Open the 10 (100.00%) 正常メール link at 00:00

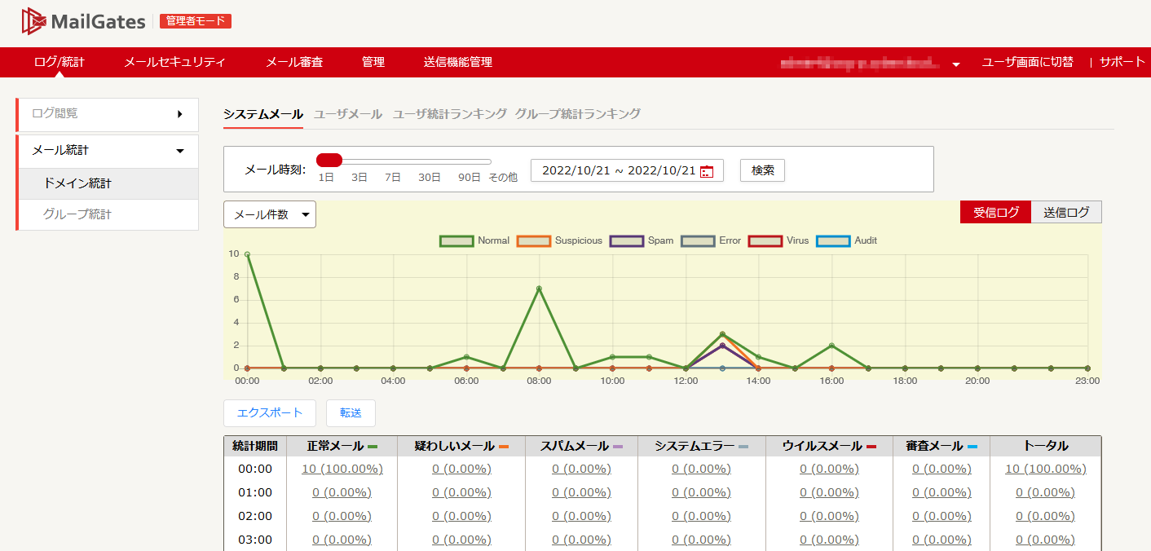coord(342,469)
